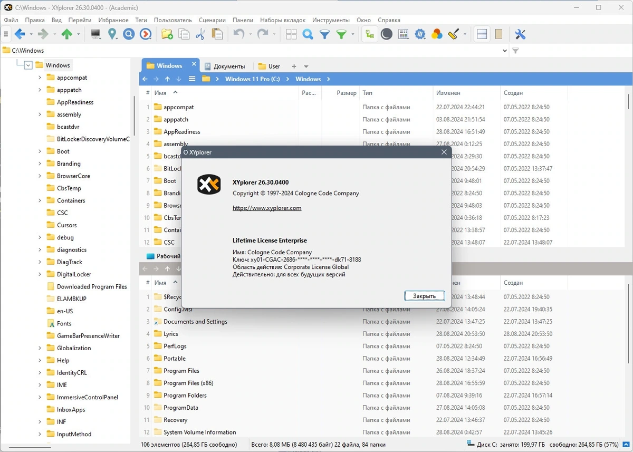
Task: Click the green Up arrow toolbar icon
Action: tap(67, 34)
